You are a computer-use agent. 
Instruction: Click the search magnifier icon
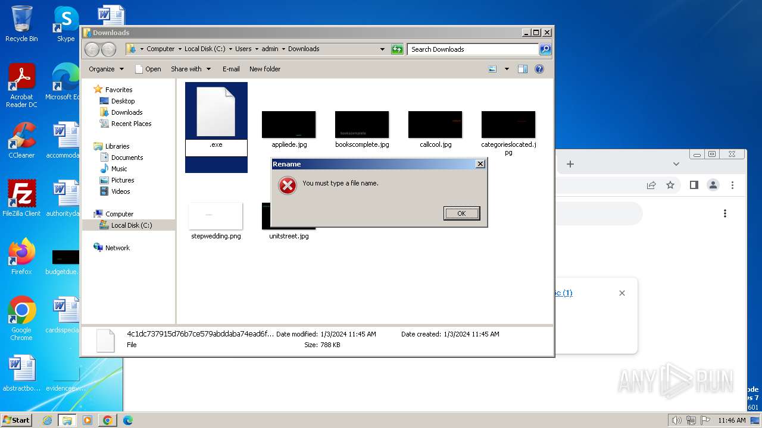(x=545, y=49)
